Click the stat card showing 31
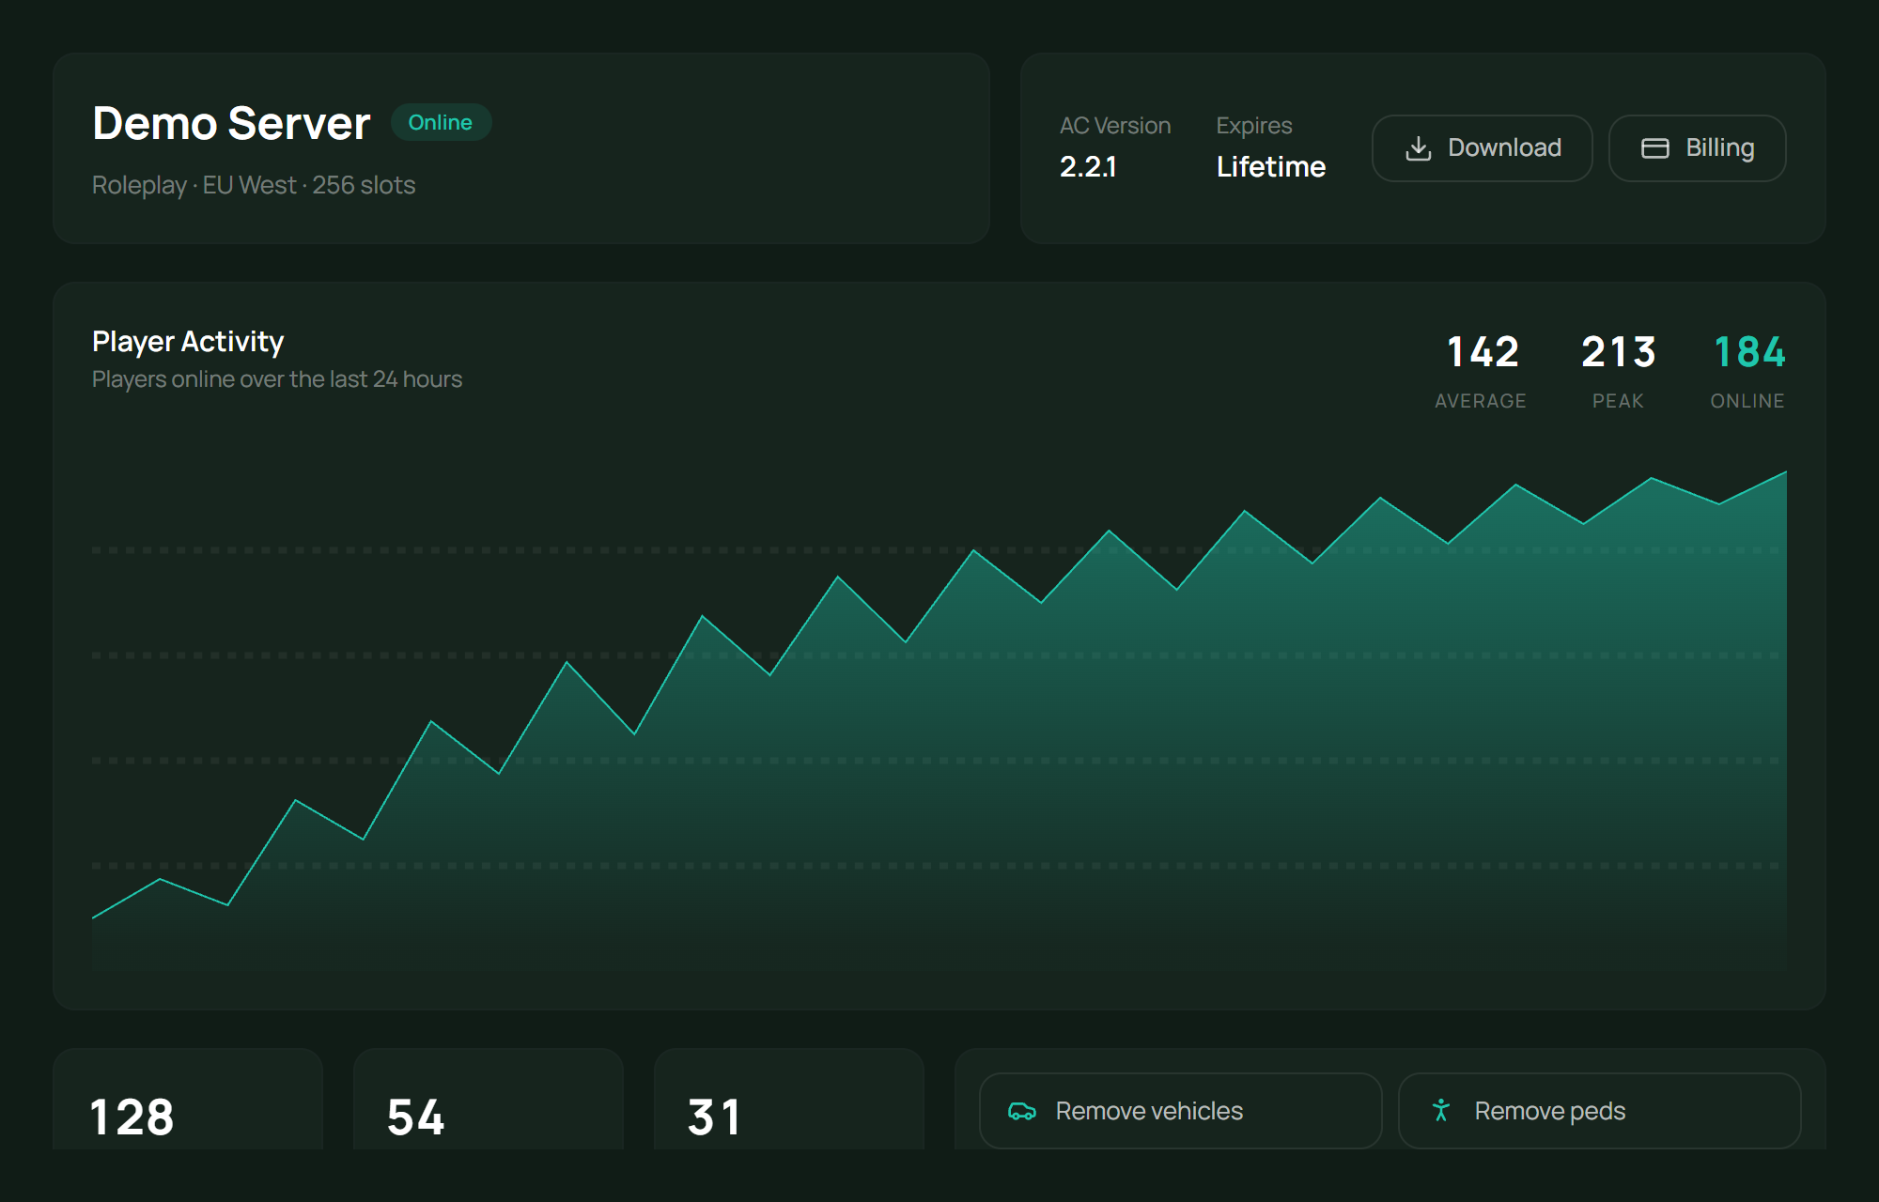Image resolution: width=1879 pixels, height=1202 pixels. click(x=789, y=1100)
